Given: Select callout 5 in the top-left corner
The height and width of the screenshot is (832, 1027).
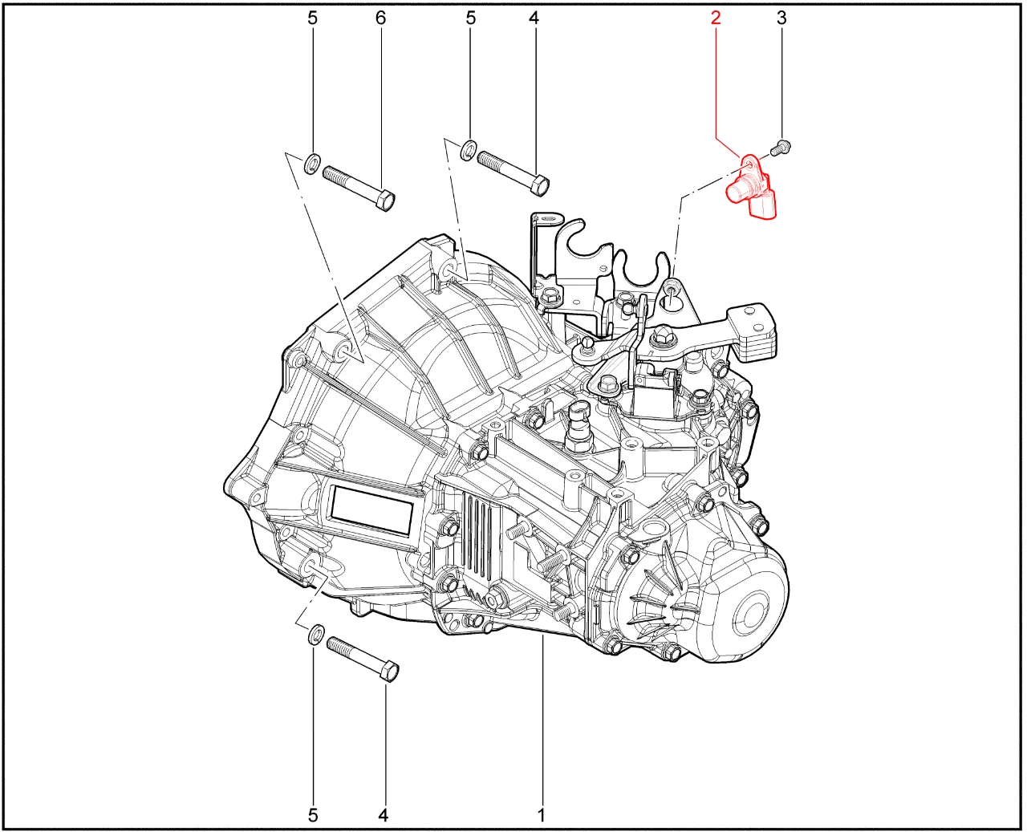Looking at the screenshot, I should click(x=313, y=18).
